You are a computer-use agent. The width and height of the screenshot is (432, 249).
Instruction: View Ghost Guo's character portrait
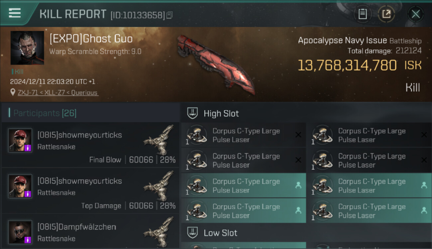[x=27, y=48]
